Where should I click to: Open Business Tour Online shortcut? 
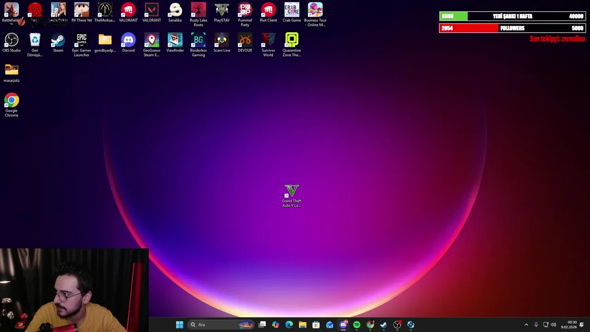point(315,15)
